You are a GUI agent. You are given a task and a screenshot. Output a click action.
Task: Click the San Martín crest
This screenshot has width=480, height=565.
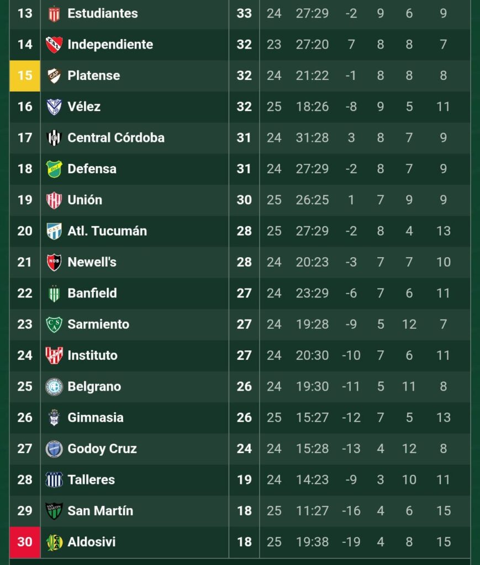click(x=54, y=511)
